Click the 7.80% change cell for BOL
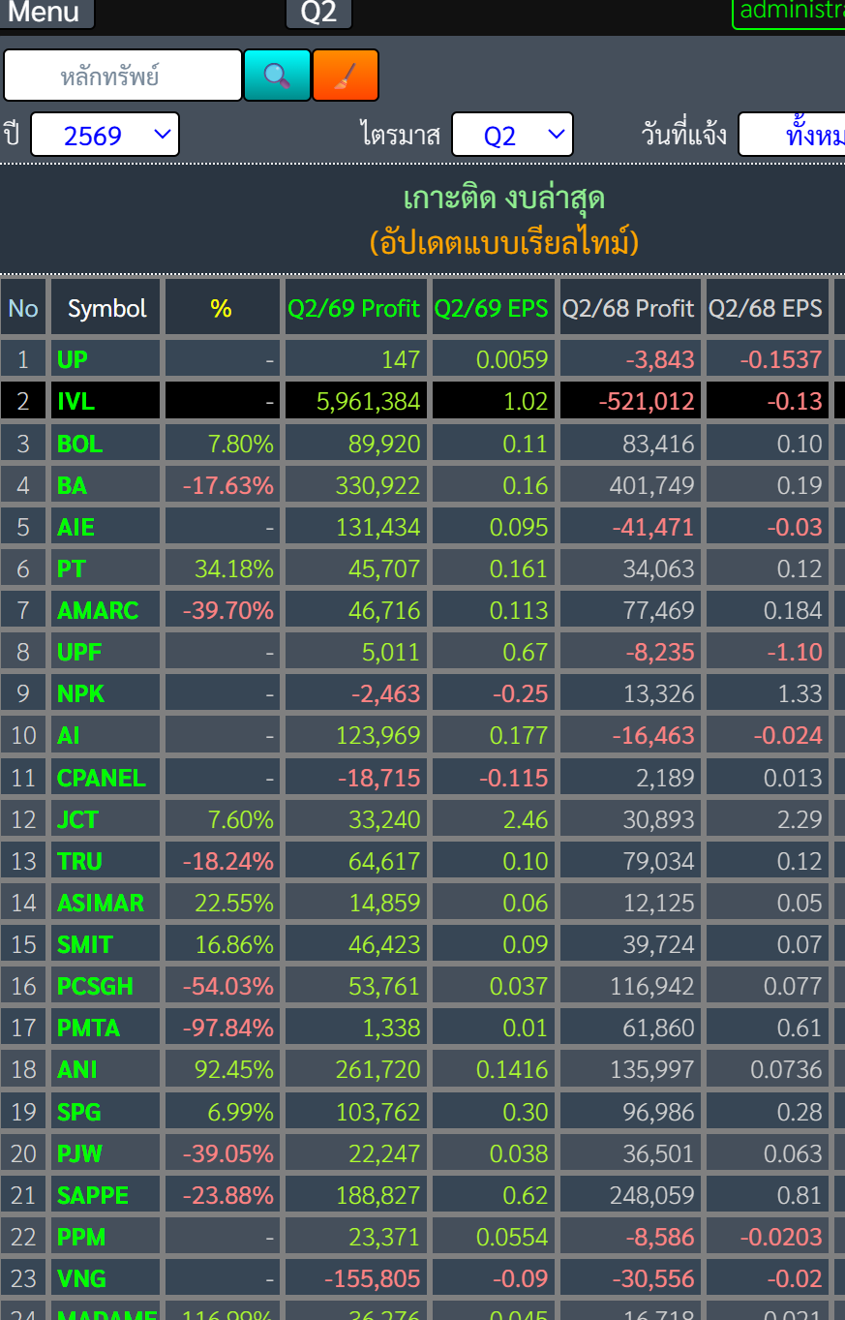Viewport: 845px width, 1320px height. pyautogui.click(x=223, y=444)
